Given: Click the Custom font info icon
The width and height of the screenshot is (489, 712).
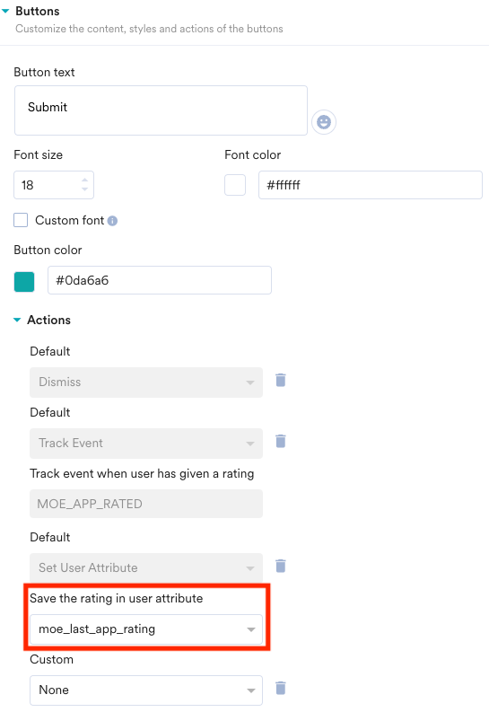Looking at the screenshot, I should (112, 221).
